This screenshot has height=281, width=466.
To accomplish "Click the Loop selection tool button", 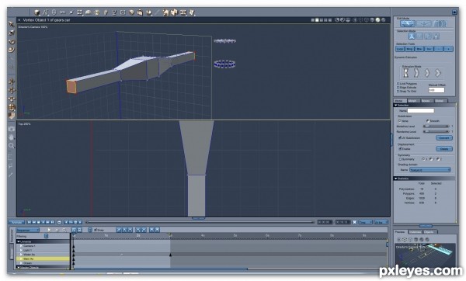I will (x=400, y=49).
